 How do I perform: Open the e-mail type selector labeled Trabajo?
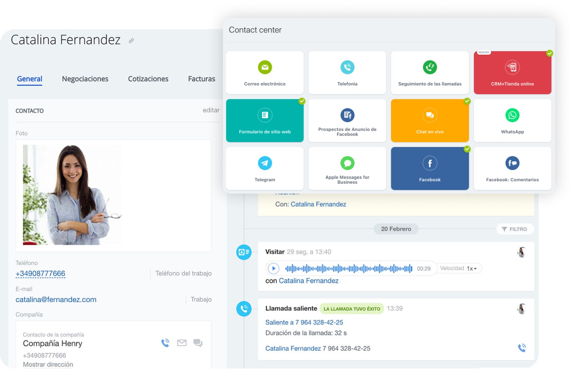click(201, 299)
